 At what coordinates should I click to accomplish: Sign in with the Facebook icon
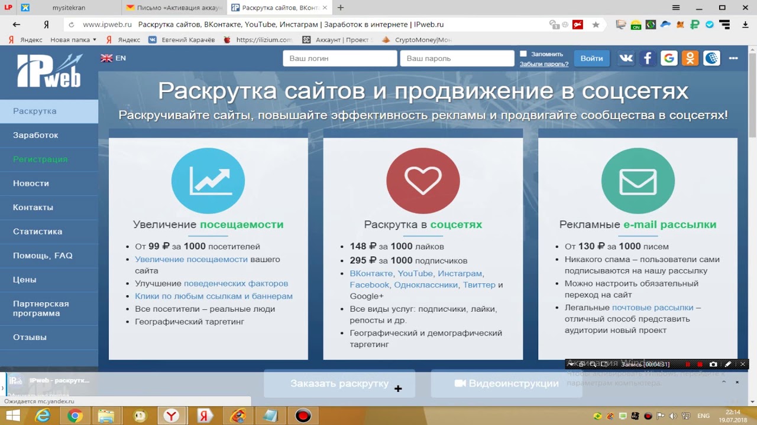click(648, 58)
